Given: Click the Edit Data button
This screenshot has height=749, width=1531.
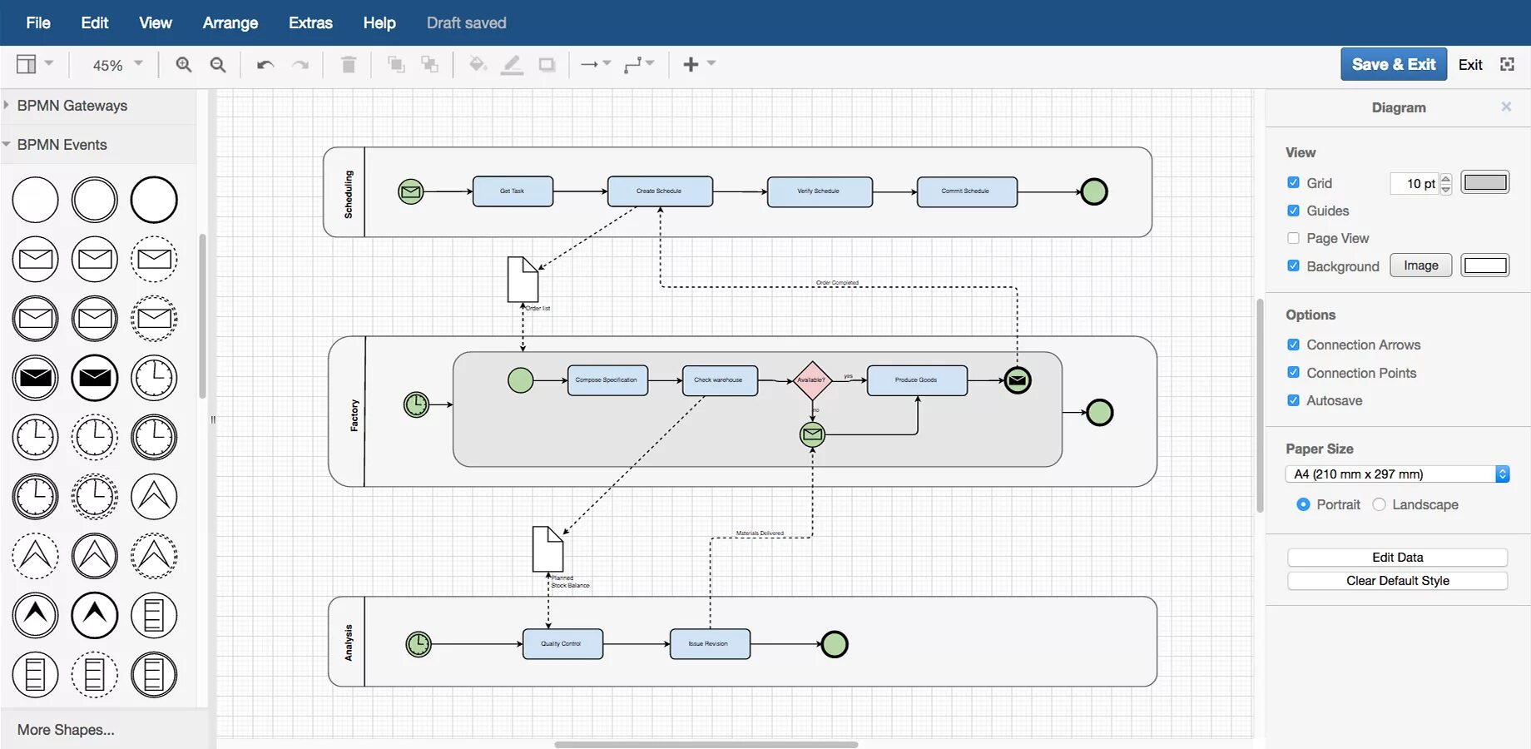Looking at the screenshot, I should tap(1398, 558).
